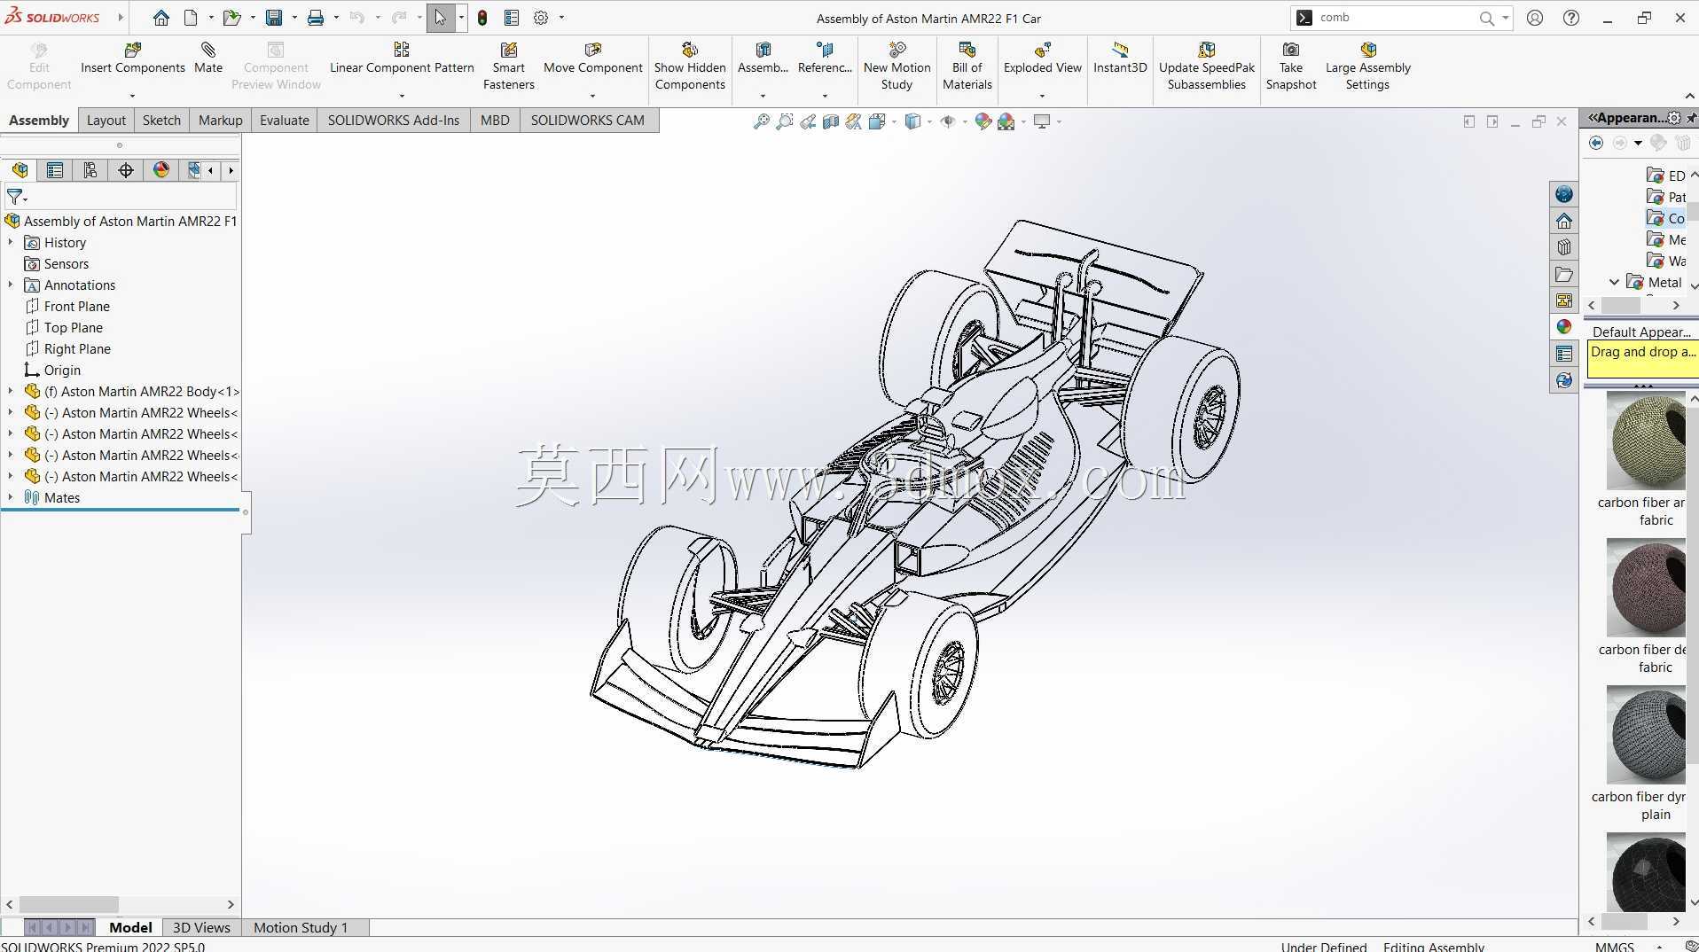This screenshot has height=952, width=1699.
Task: Switch to the Sketch tab
Action: point(161,120)
